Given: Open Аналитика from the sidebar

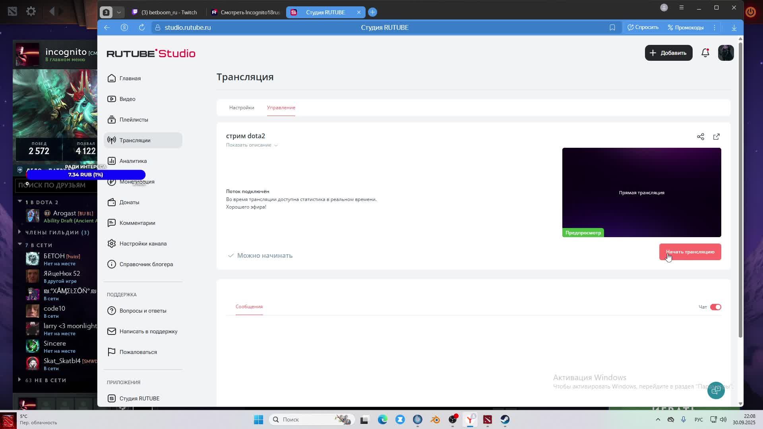Looking at the screenshot, I should [x=133, y=161].
